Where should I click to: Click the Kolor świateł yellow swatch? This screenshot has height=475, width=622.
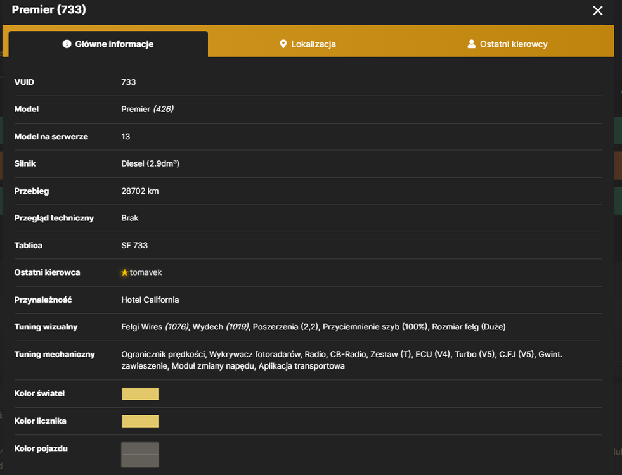coord(140,394)
